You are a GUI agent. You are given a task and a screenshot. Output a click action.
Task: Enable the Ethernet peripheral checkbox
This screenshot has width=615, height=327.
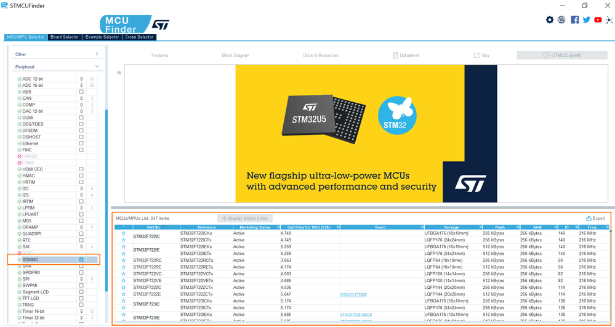tap(81, 143)
